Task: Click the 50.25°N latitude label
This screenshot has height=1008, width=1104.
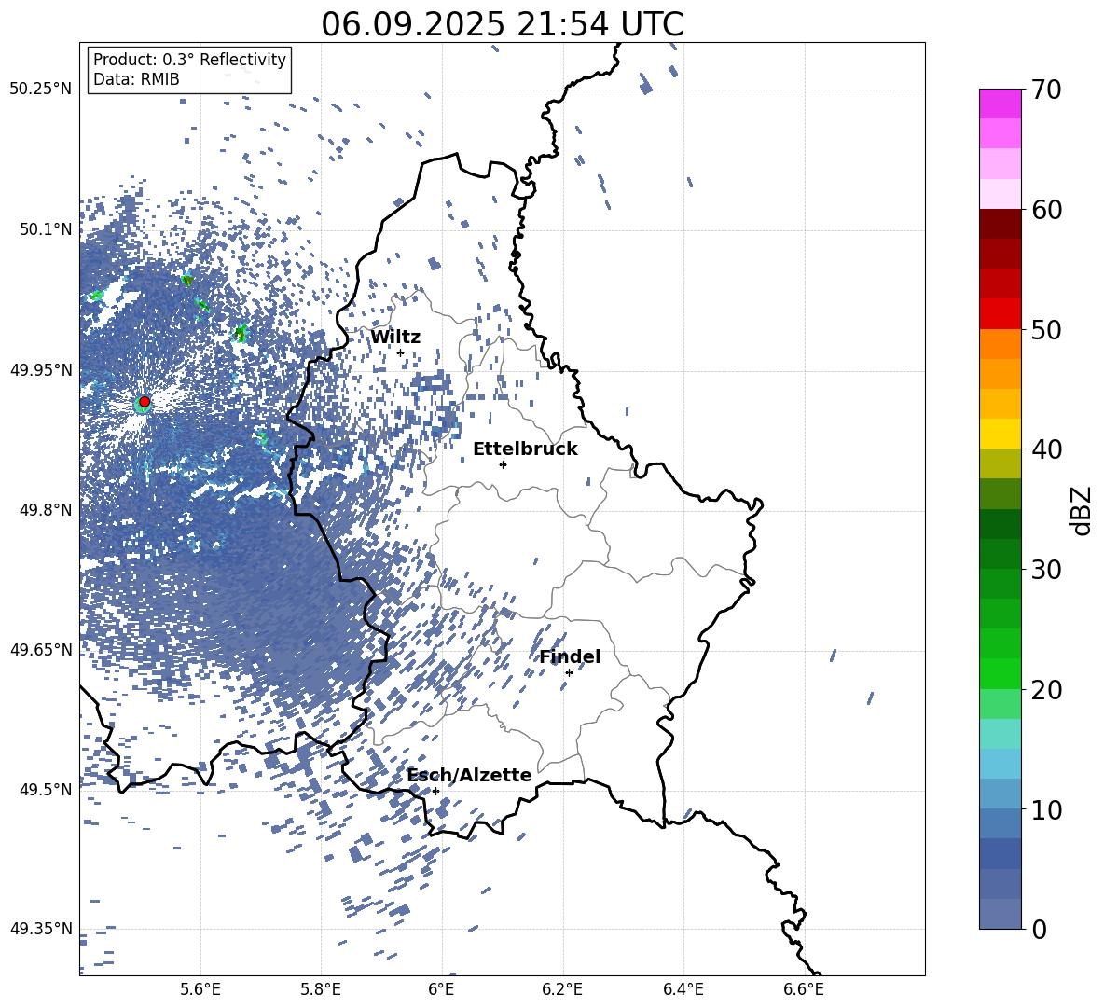Action: [x=41, y=90]
